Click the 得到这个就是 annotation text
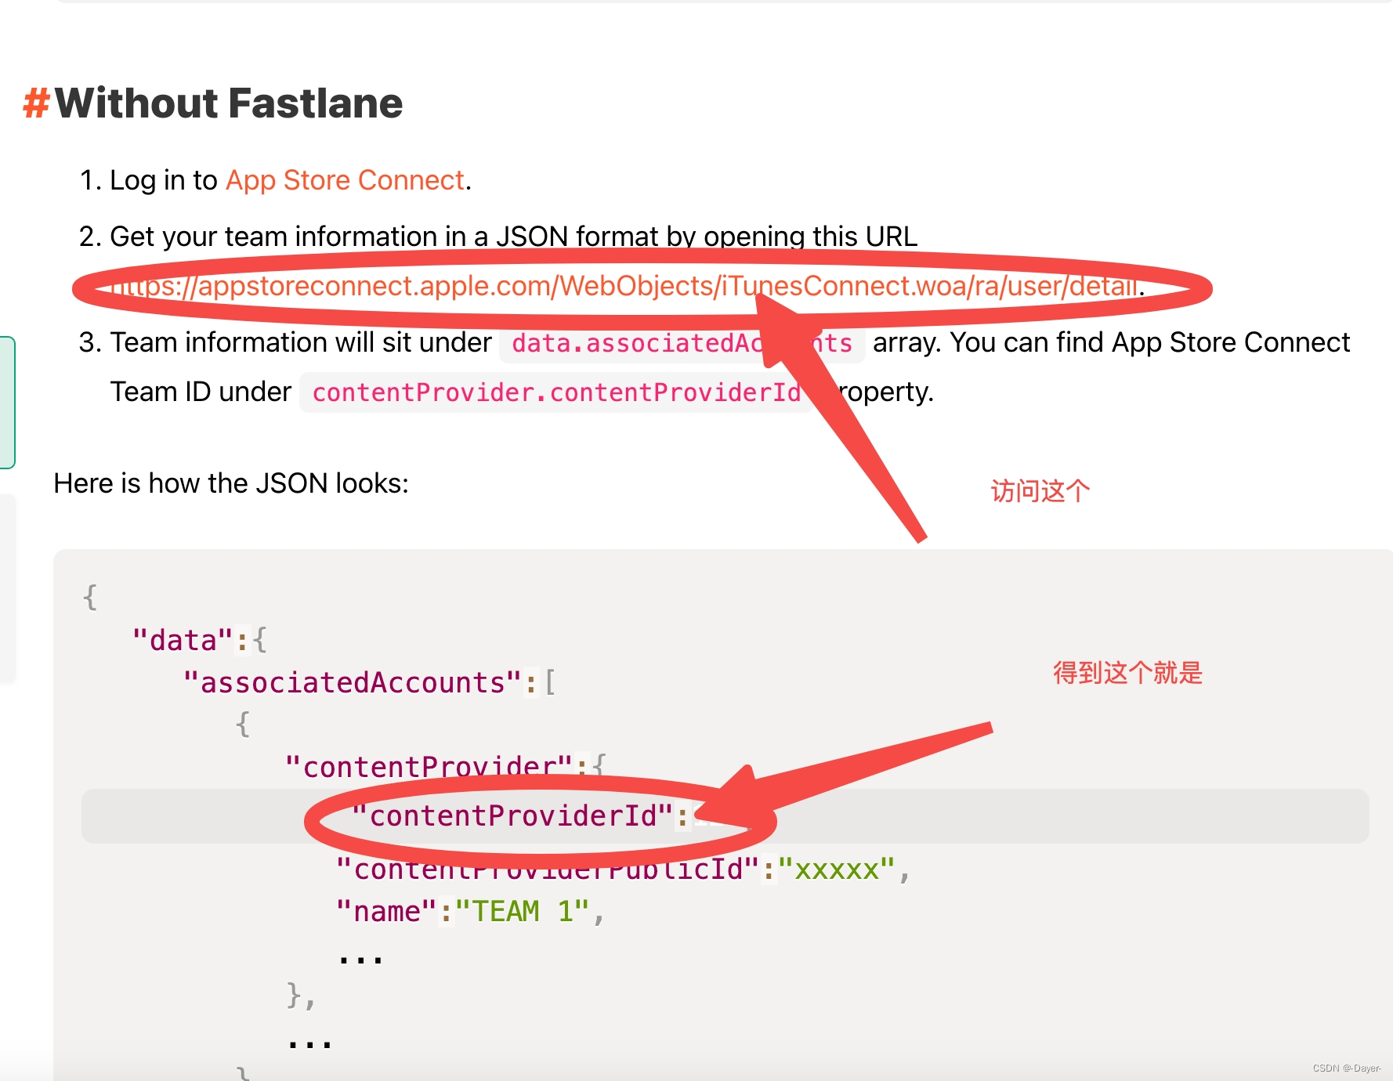The height and width of the screenshot is (1081, 1393). coord(1127,673)
